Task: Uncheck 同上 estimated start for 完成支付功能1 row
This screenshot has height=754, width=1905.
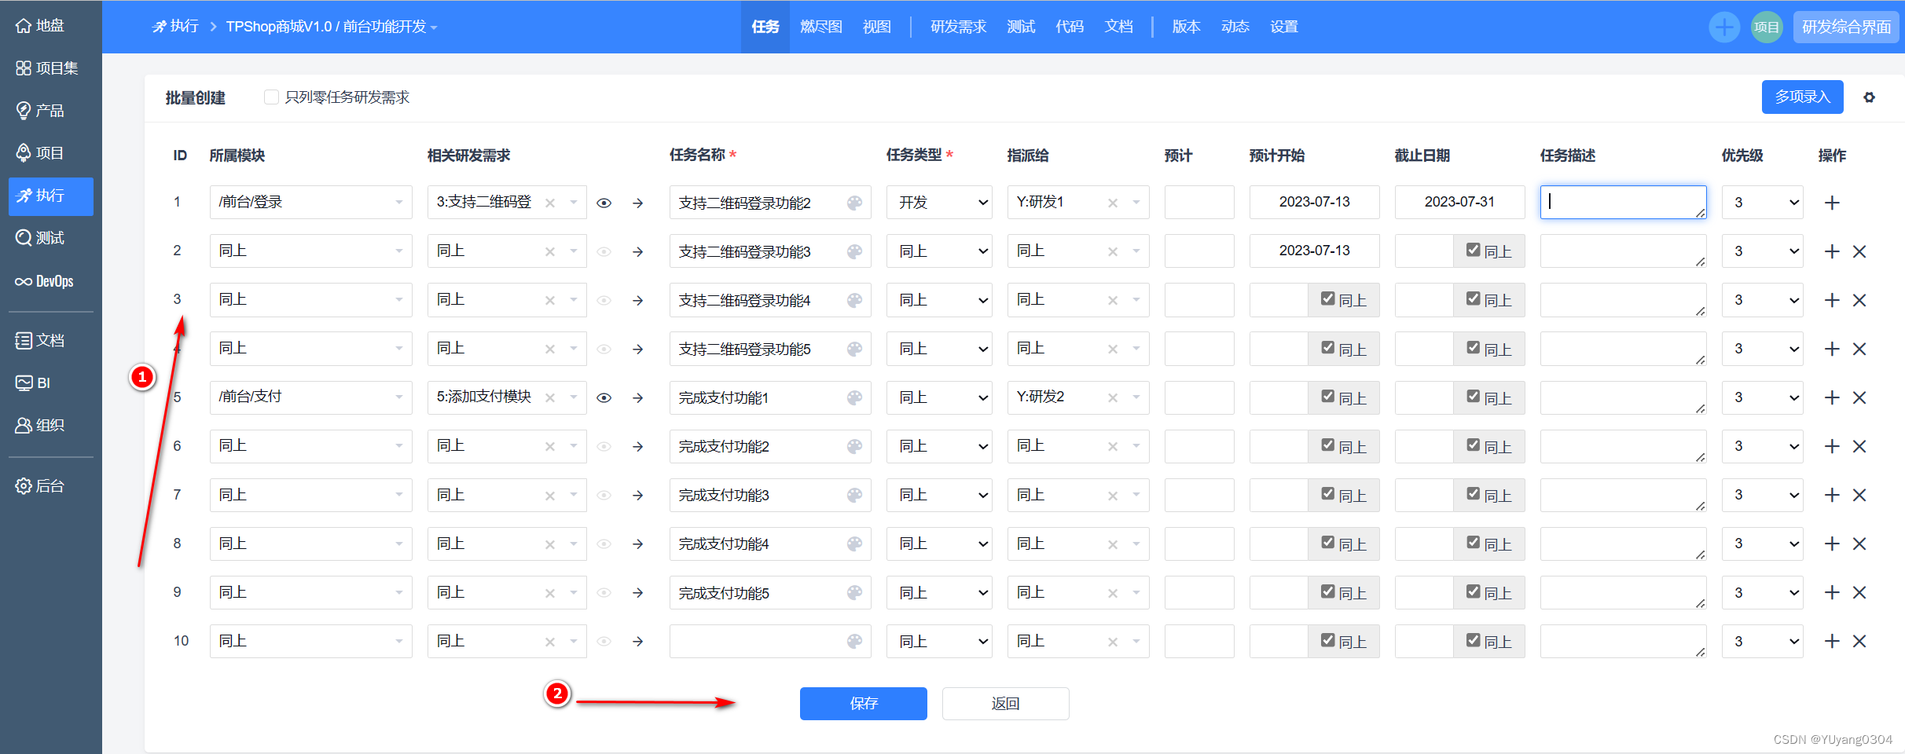Action: 1328,396
